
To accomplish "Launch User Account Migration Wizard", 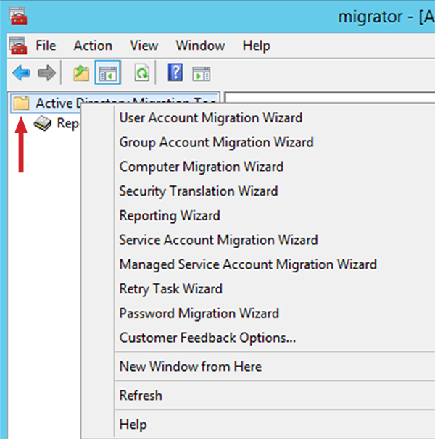I will tap(211, 117).
